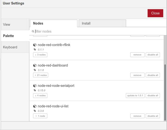The image size is (167, 130).
Task: Disable all nodes of node-red-dashboard
Action: pos(153,75)
